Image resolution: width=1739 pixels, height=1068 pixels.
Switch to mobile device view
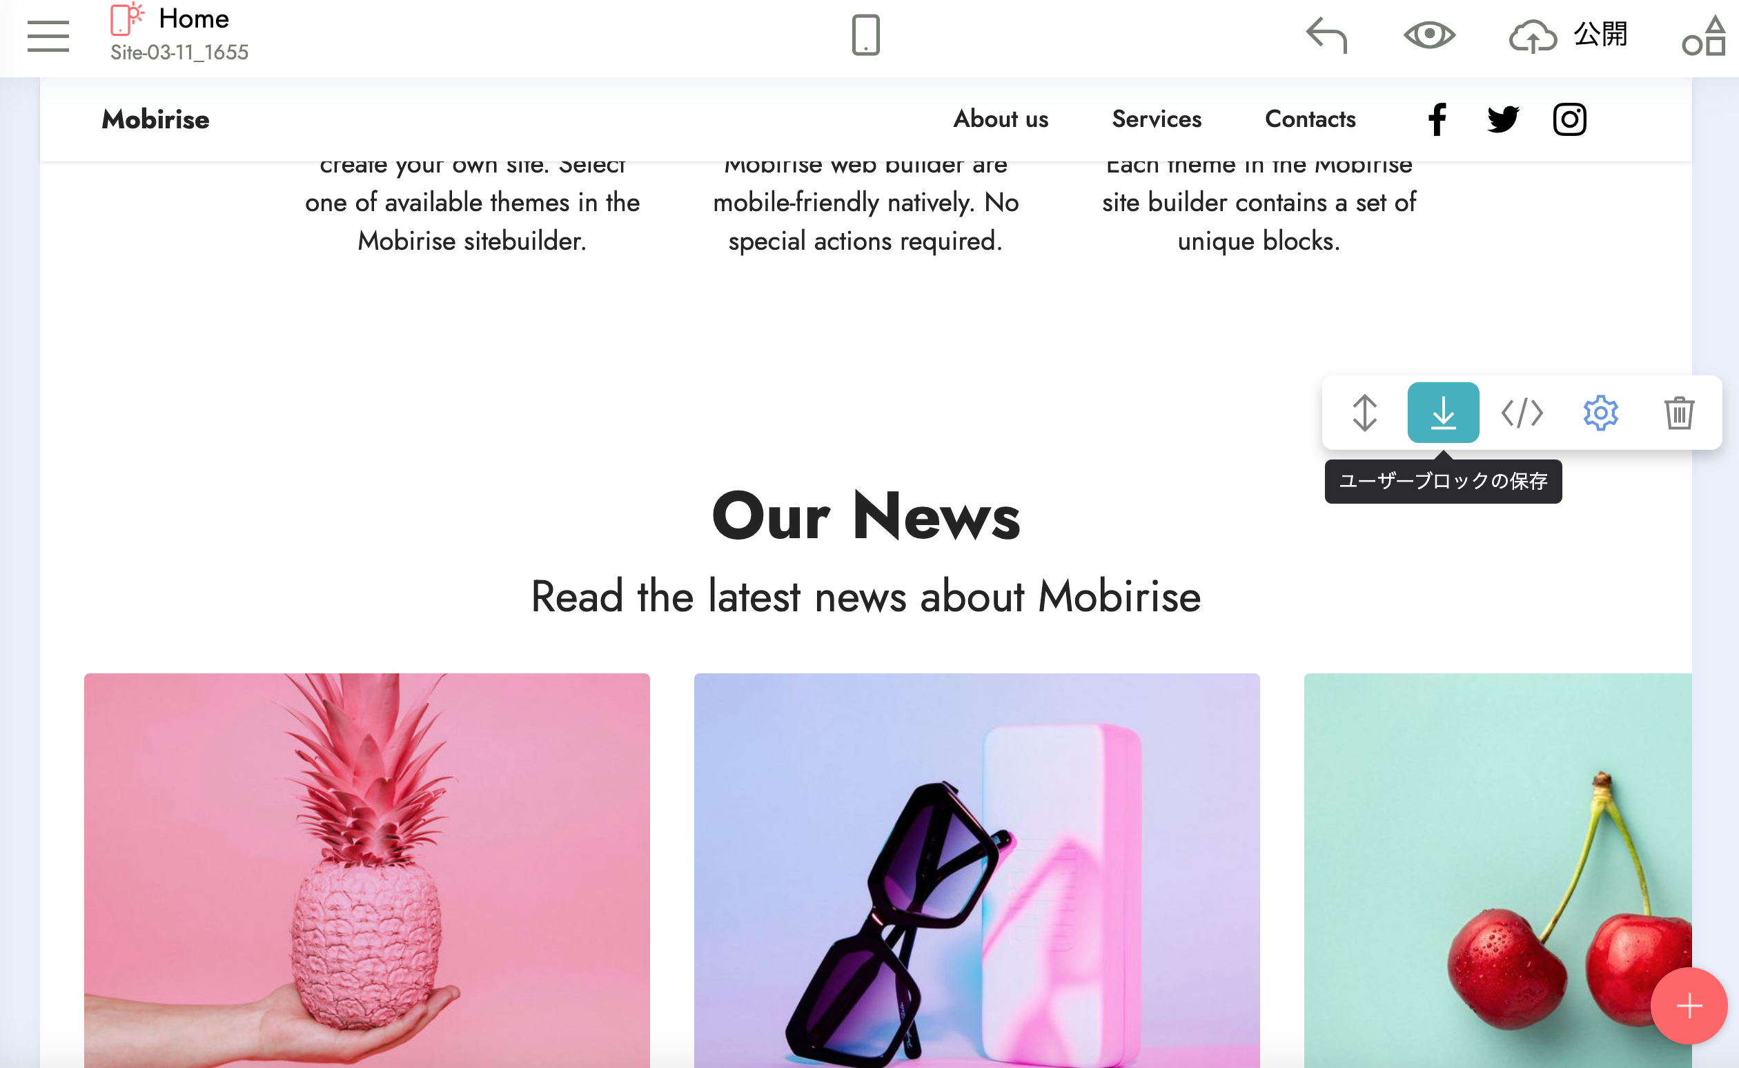pyautogui.click(x=865, y=35)
